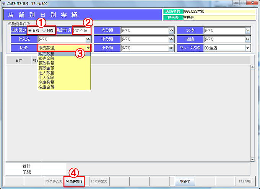Collapse the 区分 dropdown arrow
This screenshot has height=189, width=260.
pos(88,48)
